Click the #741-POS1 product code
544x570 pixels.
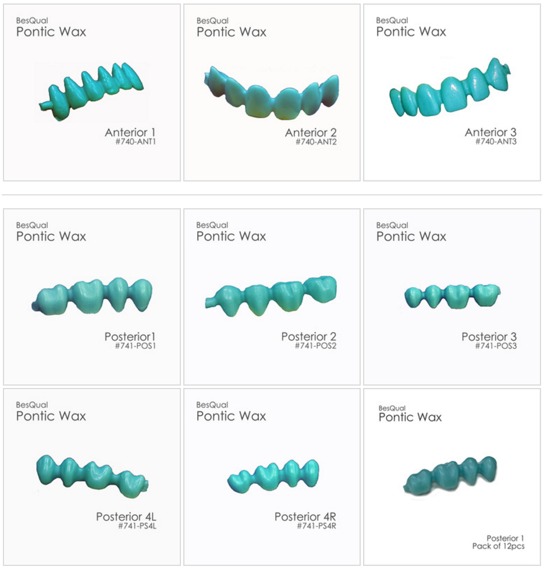pyautogui.click(x=135, y=346)
